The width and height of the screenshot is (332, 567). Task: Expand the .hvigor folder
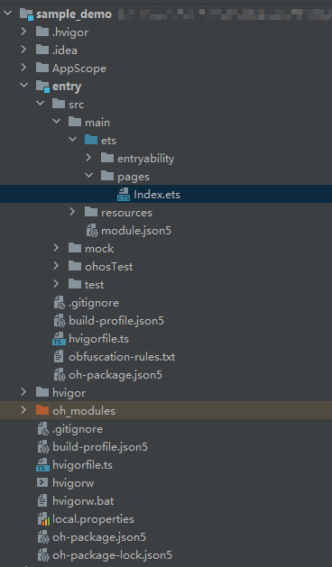(x=23, y=32)
